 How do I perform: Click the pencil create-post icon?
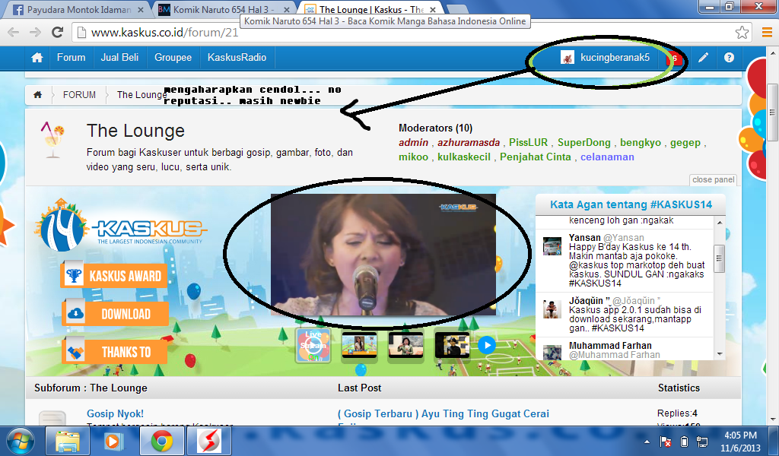(703, 58)
